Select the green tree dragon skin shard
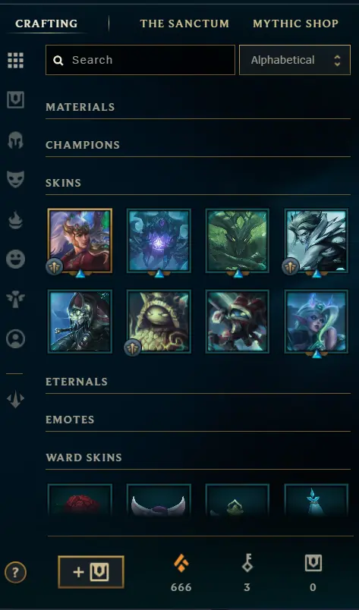 pyautogui.click(x=237, y=241)
